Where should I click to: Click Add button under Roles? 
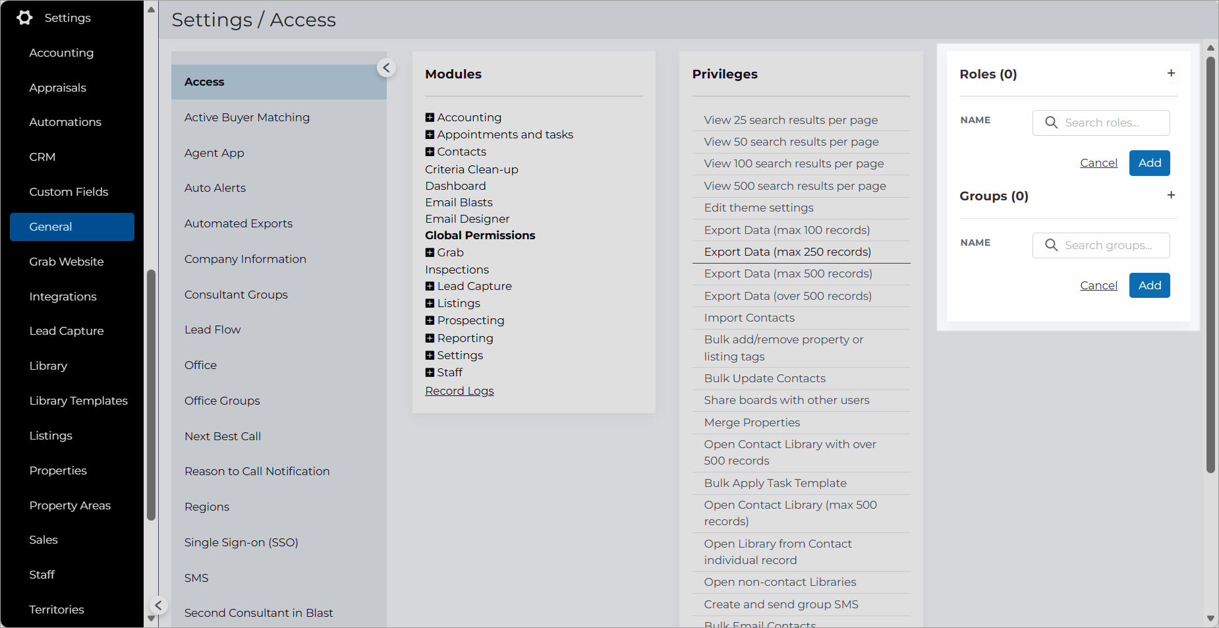1149,163
